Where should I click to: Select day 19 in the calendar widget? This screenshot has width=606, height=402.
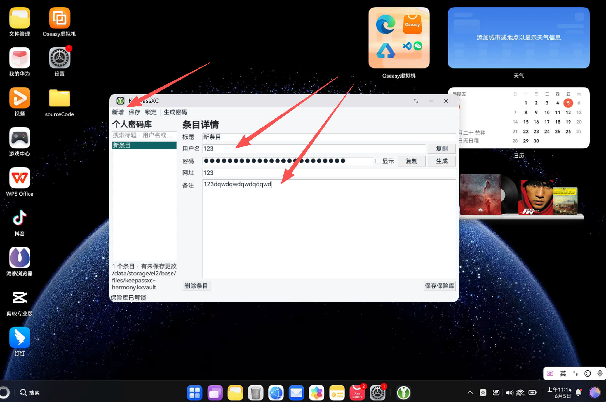pyautogui.click(x=568, y=122)
